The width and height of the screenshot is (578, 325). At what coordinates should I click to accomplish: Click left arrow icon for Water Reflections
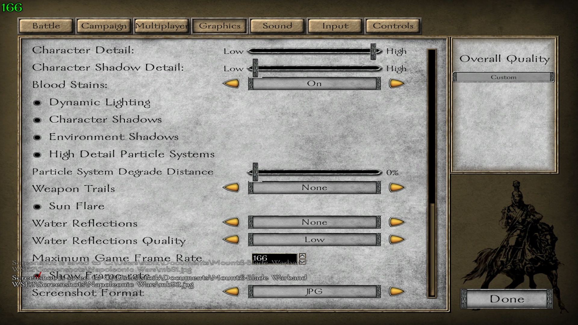coord(232,222)
